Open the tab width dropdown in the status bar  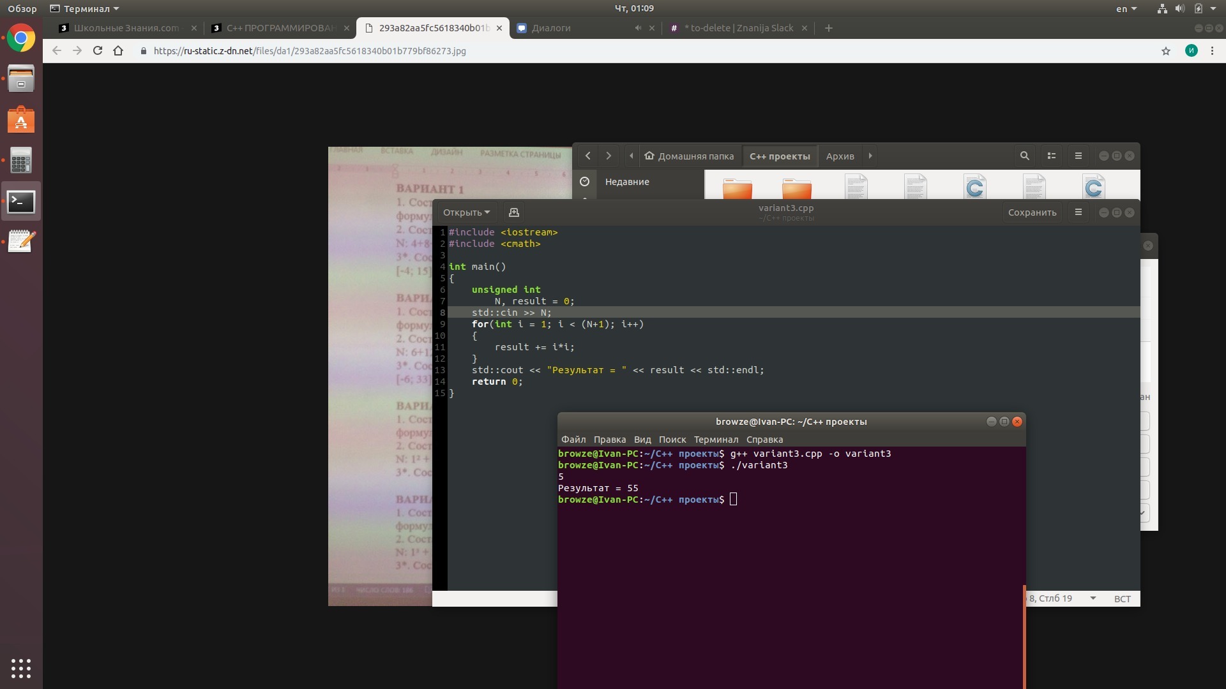point(1093,598)
